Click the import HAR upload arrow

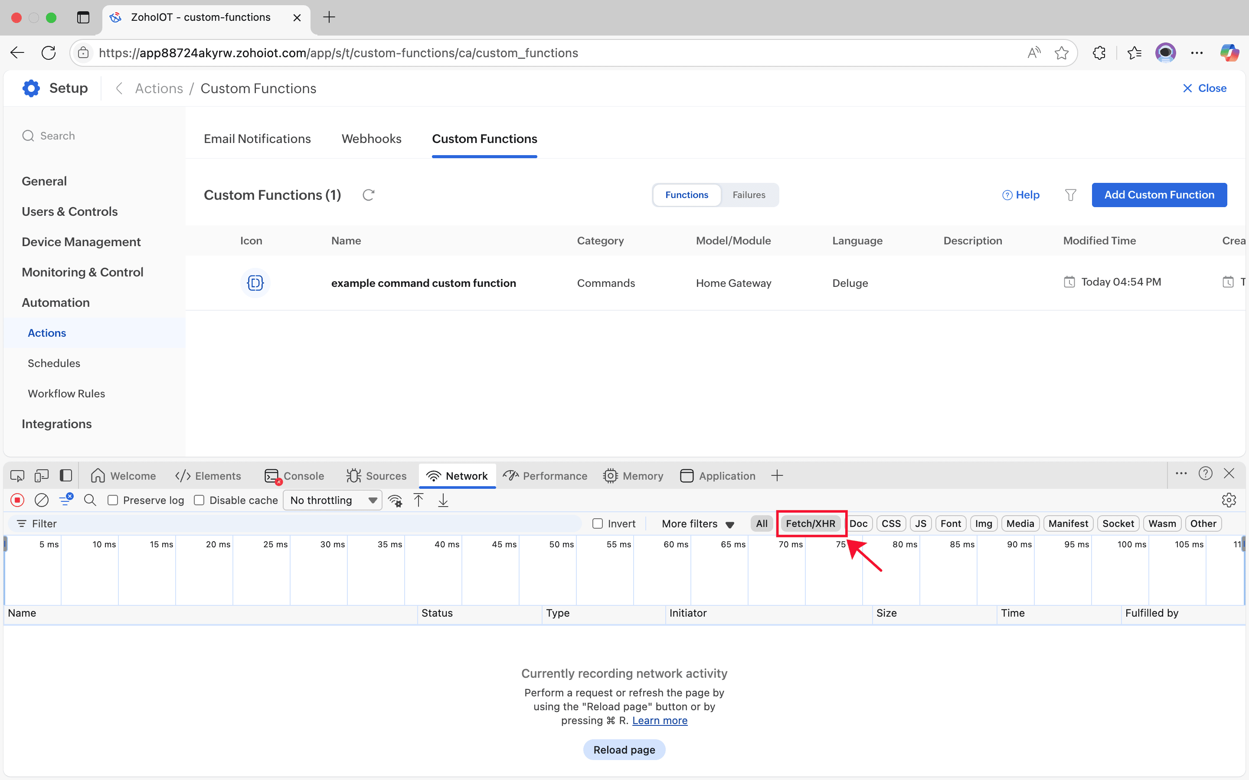click(x=419, y=500)
